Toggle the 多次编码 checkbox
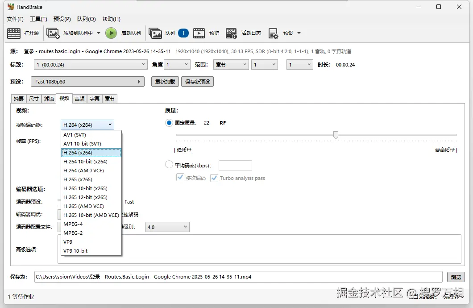The image size is (473, 308). (180, 177)
